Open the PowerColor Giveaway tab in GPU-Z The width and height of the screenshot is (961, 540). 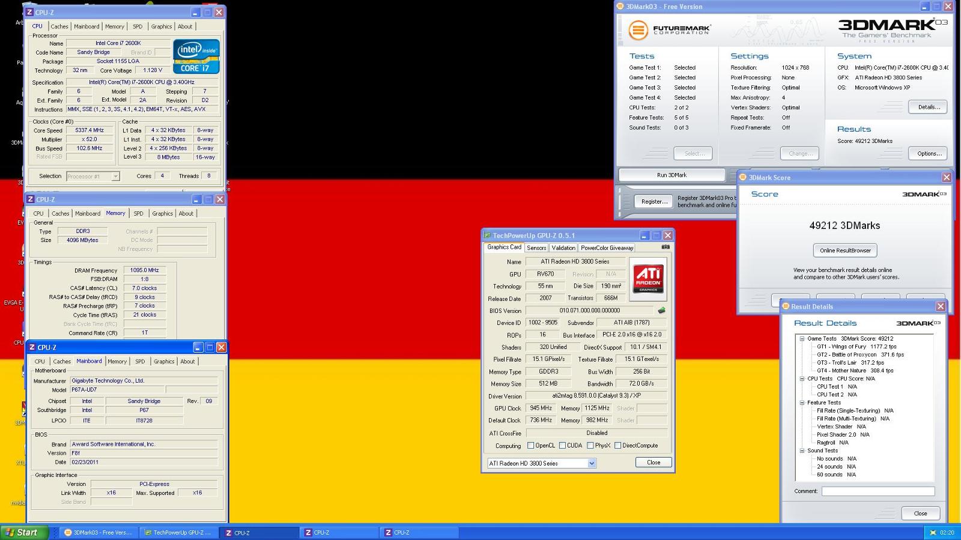coord(607,247)
